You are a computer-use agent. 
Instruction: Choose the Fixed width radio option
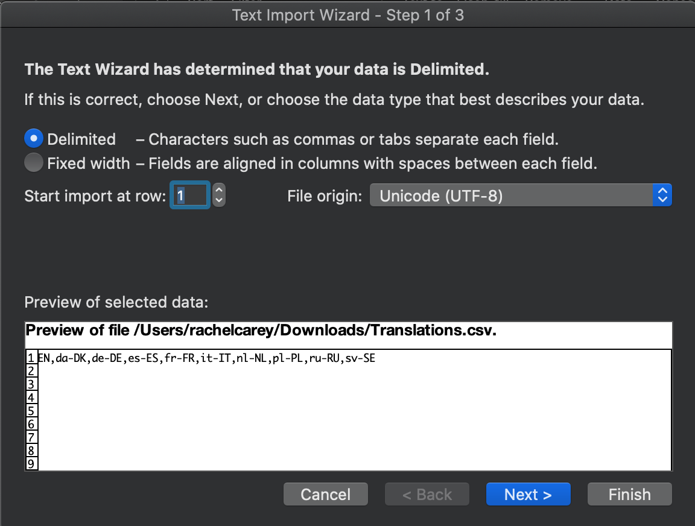[34, 163]
